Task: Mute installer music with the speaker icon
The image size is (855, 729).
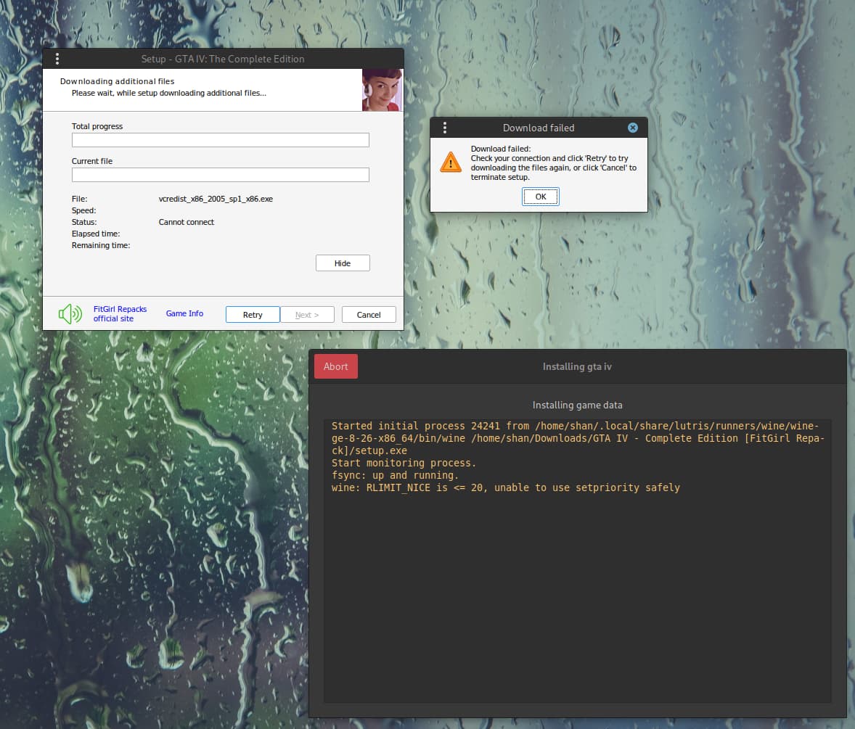Action: (70, 314)
